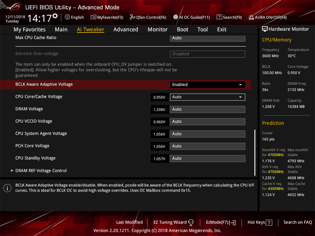
Task: Click the 14:17 clock
Action: (39, 18)
